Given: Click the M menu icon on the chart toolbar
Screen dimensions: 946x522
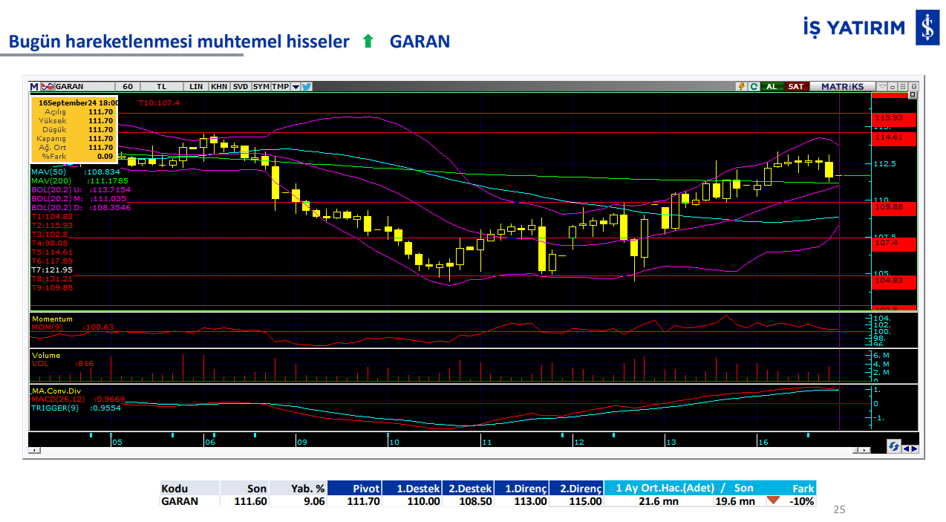Looking at the screenshot, I should (x=34, y=86).
